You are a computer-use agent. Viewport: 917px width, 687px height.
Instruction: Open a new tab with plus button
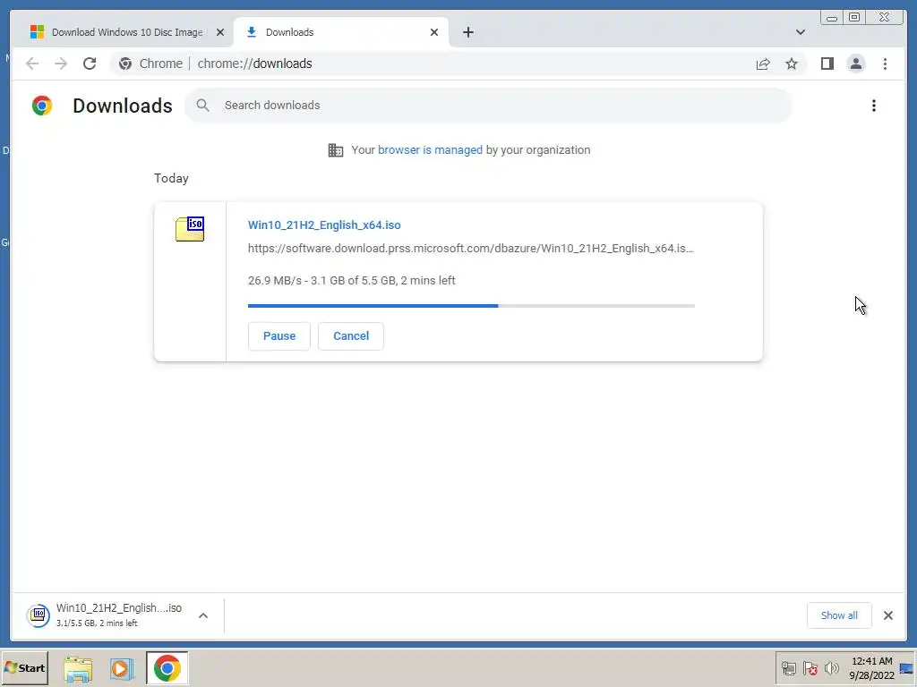(467, 32)
